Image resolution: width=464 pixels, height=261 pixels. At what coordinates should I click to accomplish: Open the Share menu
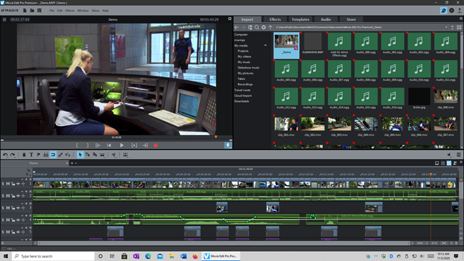[95, 11]
